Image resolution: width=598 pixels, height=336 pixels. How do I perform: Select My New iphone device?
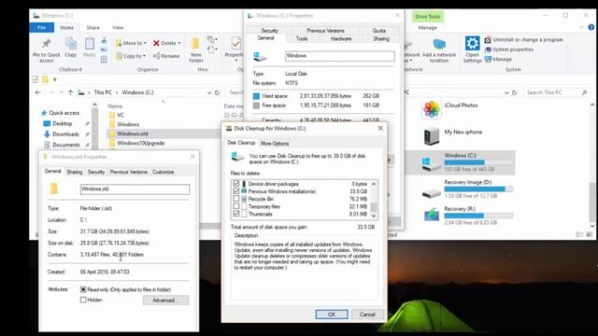[452, 136]
